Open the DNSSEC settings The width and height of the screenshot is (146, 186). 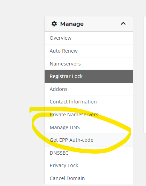[x=89, y=153]
